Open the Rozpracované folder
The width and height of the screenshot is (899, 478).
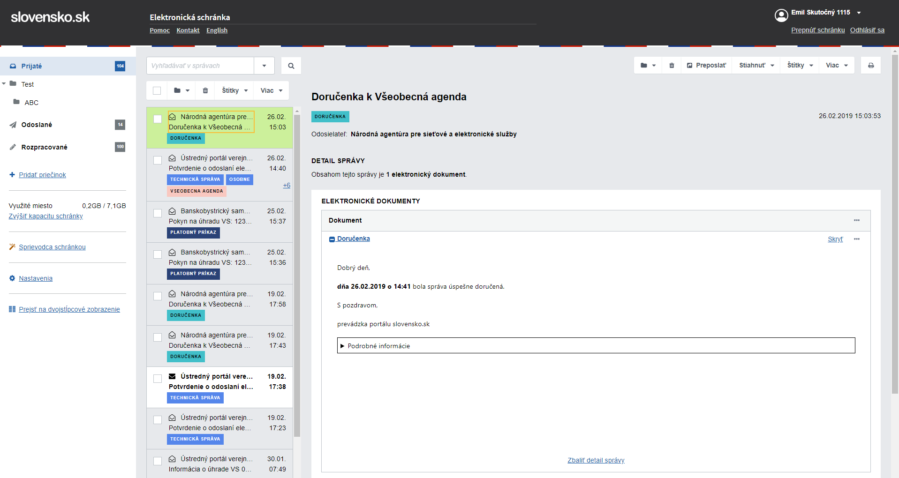click(44, 147)
